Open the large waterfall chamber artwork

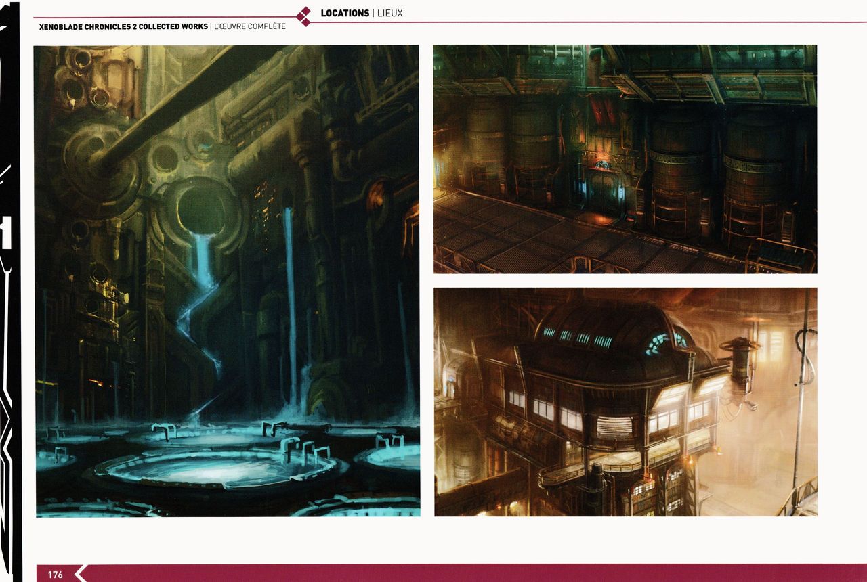(x=227, y=280)
